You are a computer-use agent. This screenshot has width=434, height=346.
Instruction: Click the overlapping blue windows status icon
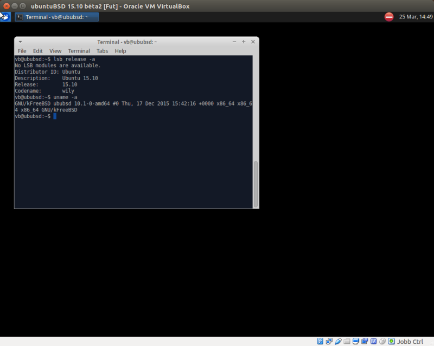[365, 341]
